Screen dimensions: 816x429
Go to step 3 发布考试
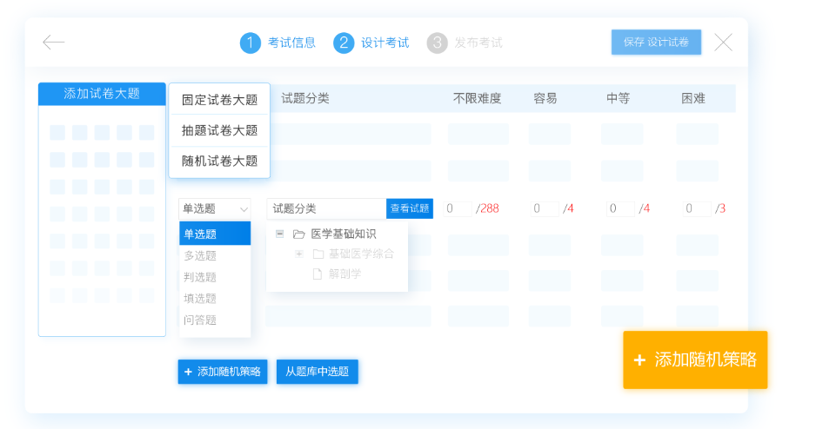[465, 43]
